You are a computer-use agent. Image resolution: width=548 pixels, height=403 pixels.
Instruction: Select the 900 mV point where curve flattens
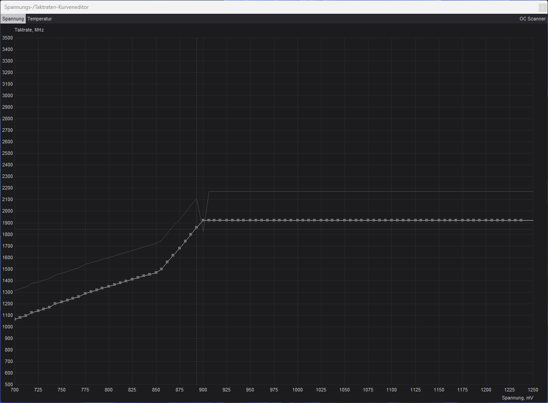pyautogui.click(x=203, y=220)
